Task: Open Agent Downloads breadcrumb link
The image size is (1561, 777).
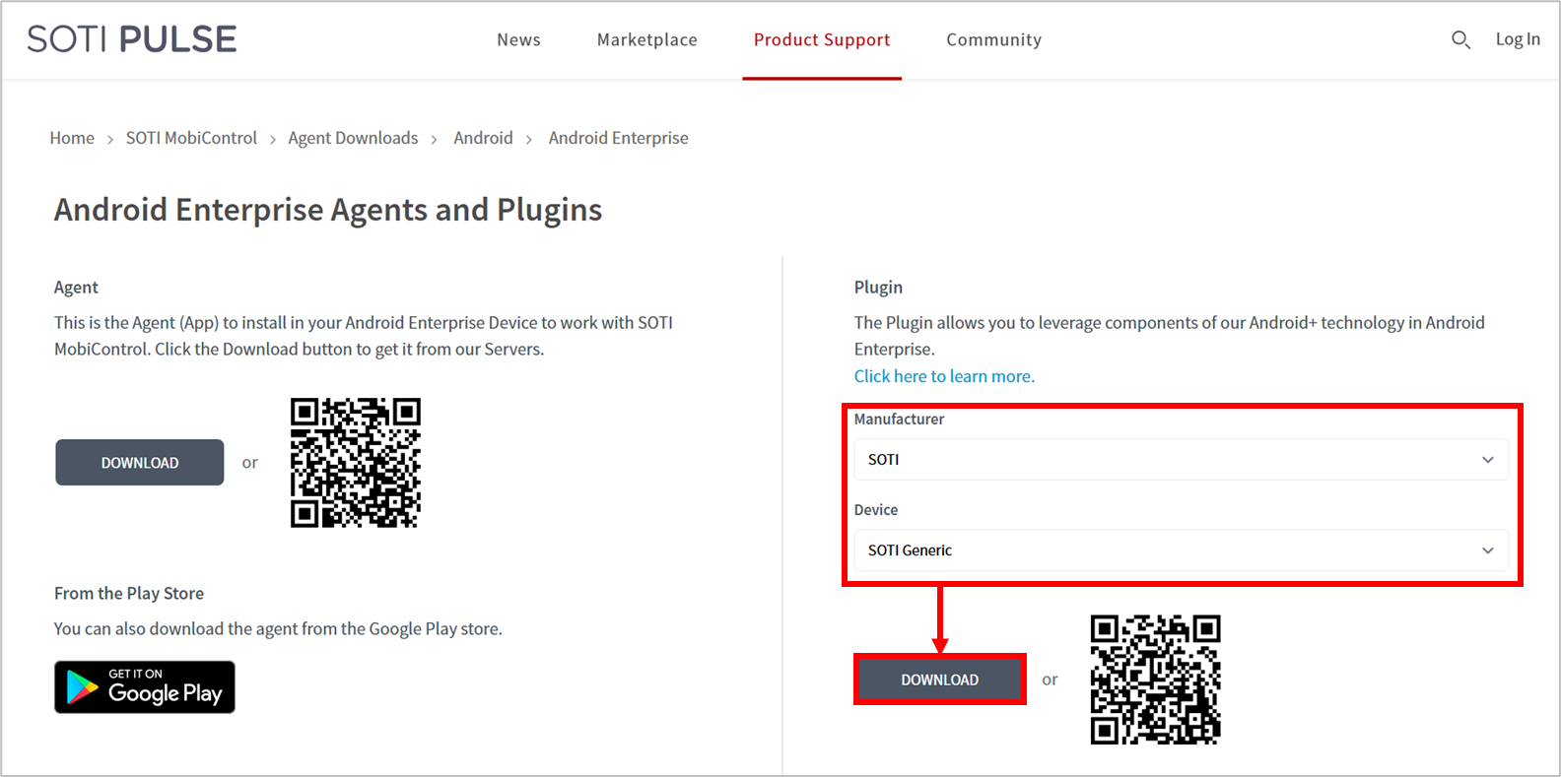Action: [x=353, y=138]
